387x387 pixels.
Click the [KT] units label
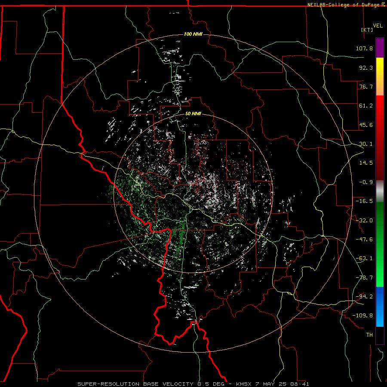click(367, 30)
